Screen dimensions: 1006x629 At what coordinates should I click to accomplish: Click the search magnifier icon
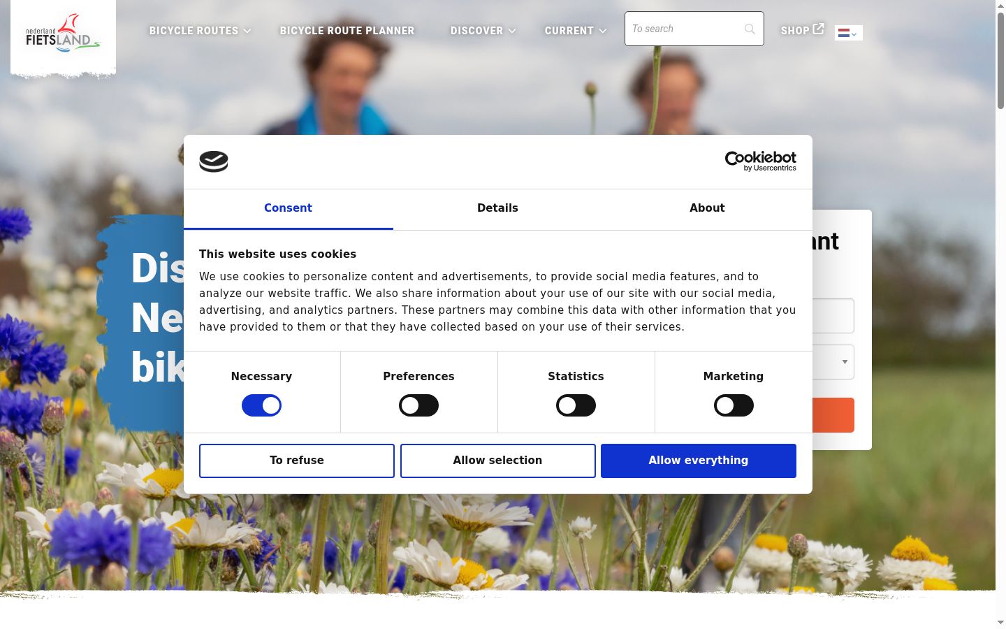tap(750, 29)
